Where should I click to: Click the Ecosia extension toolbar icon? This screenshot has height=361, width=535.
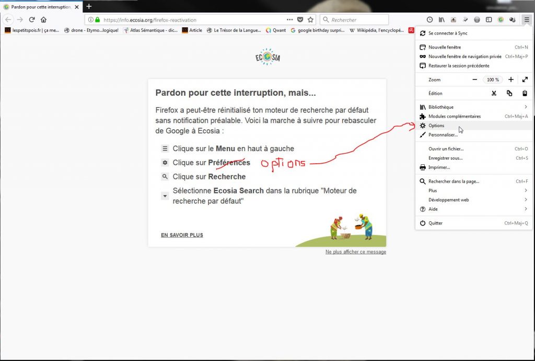pyautogui.click(x=501, y=20)
